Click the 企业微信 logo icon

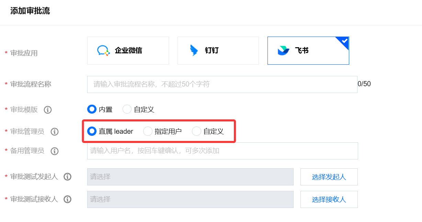[x=103, y=51]
